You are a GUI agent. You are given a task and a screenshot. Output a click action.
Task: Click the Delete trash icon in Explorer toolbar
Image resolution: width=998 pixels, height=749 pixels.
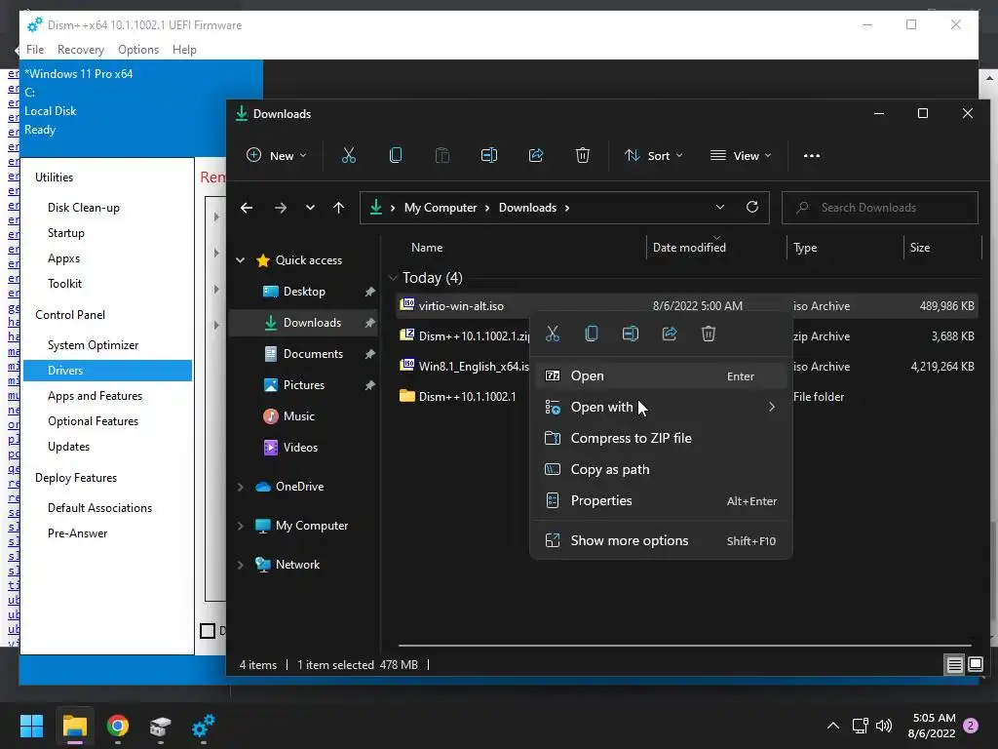[583, 155]
